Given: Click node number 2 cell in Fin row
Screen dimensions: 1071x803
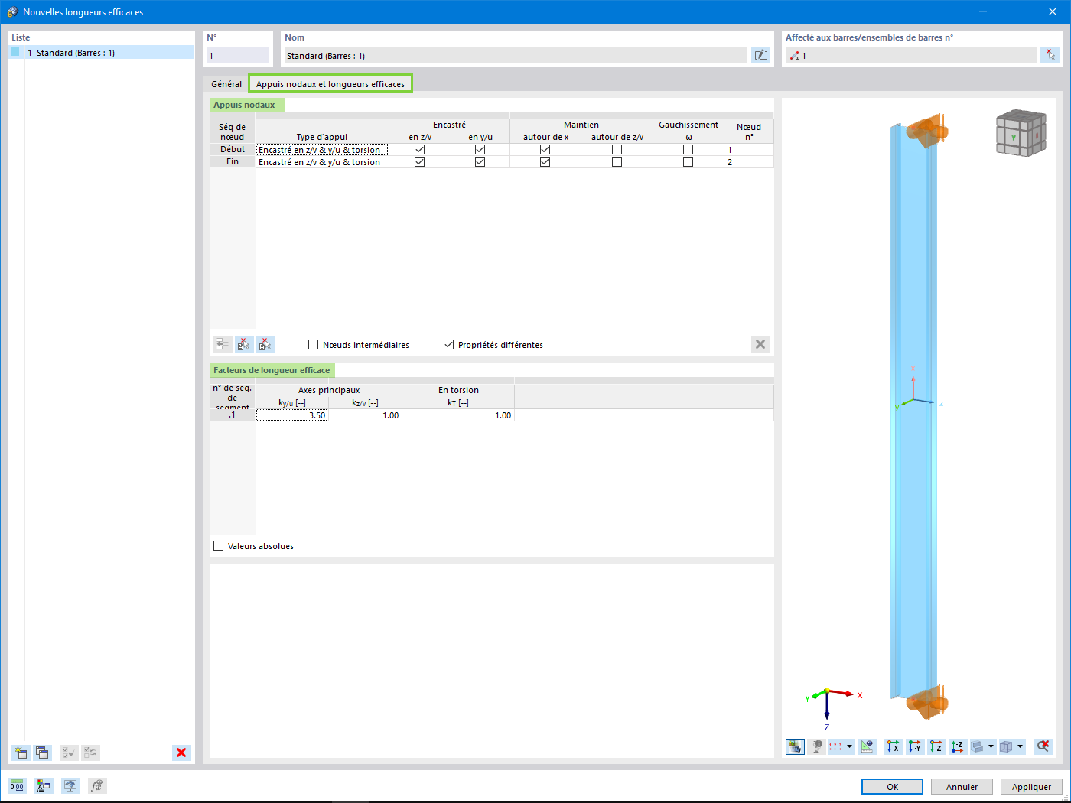Looking at the screenshot, I should tap(748, 162).
